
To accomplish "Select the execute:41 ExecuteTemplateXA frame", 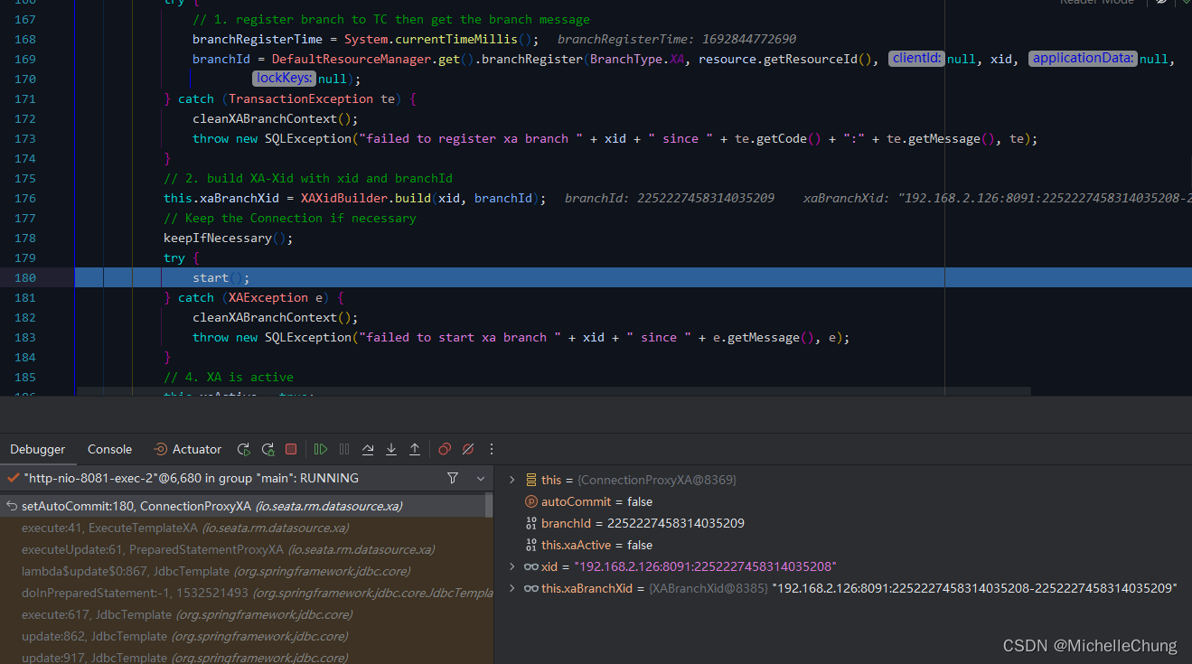I will tap(243, 528).
